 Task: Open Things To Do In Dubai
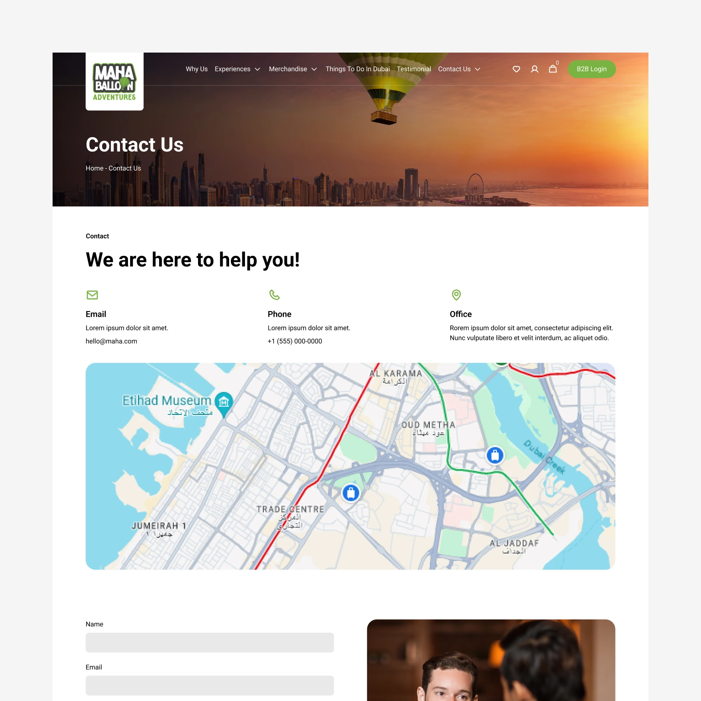[358, 69]
